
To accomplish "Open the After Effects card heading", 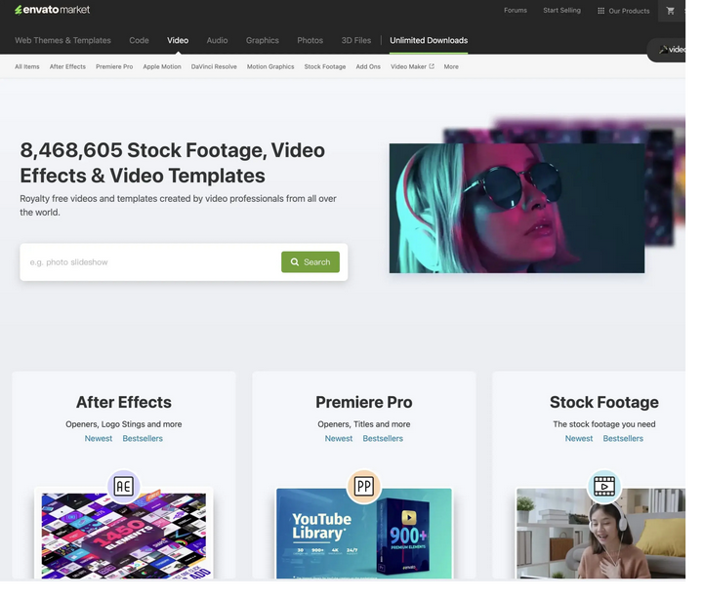I will 124,402.
